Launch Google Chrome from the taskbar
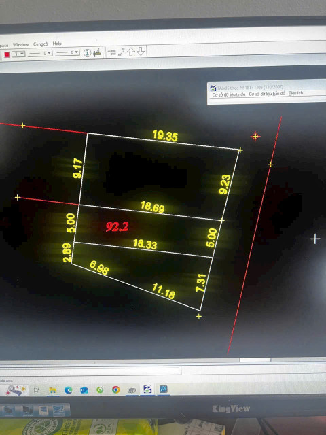The height and width of the screenshot is (435, 326). (116, 389)
